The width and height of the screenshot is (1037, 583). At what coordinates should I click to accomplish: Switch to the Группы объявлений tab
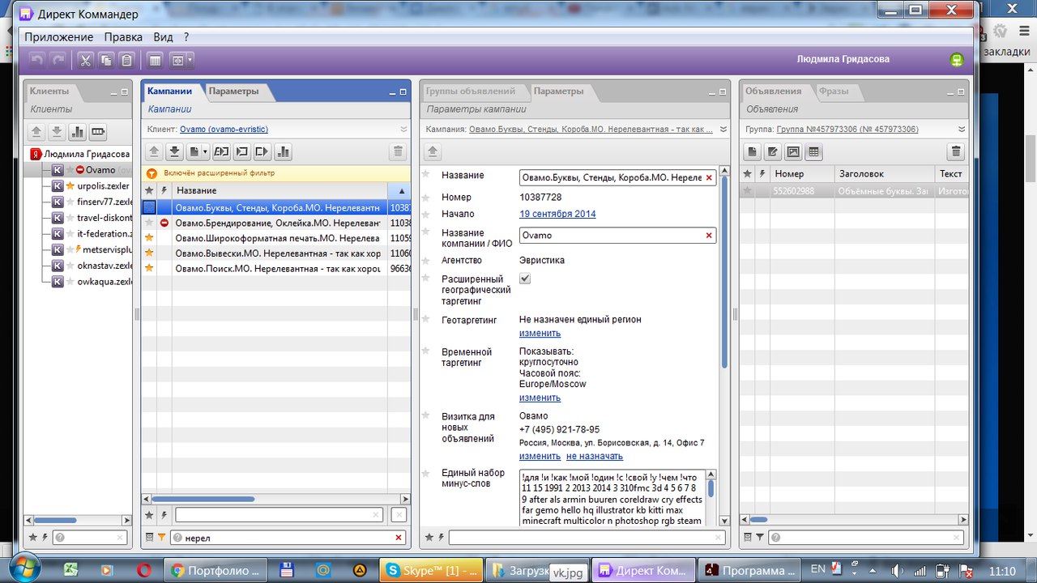pos(471,91)
